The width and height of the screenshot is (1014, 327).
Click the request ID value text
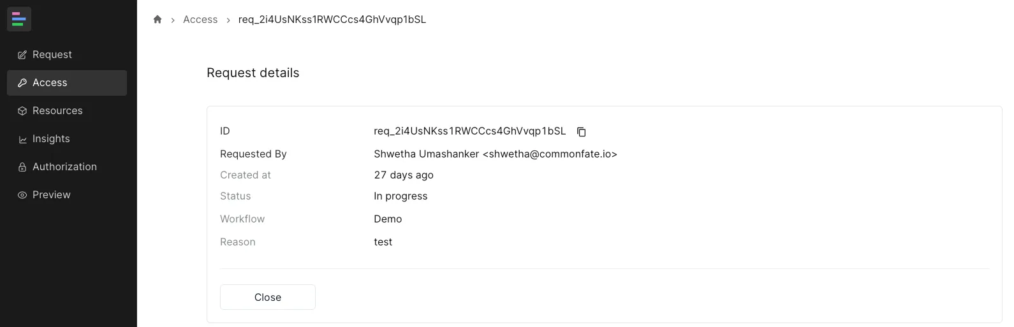tap(469, 131)
